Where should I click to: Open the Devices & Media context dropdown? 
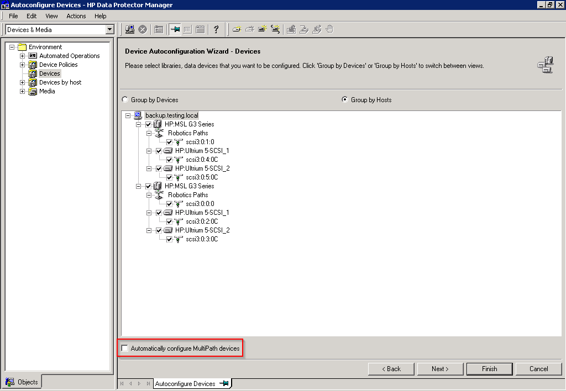[109, 30]
